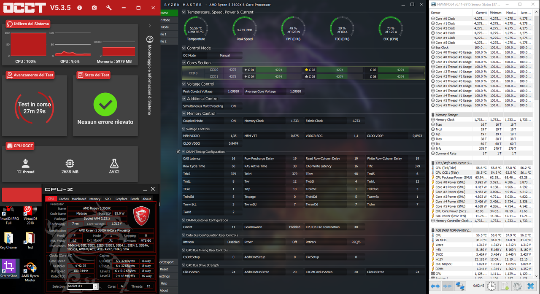Click Simultaneous Multithreading ON value
This screenshot has height=294, width=540.
[x=233, y=106]
